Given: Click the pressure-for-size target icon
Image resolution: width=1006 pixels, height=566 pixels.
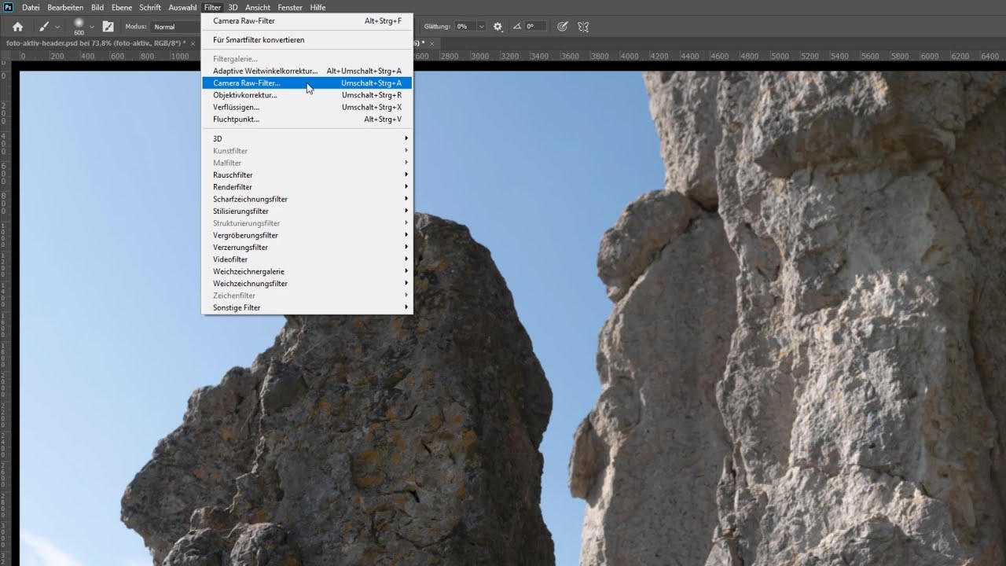Looking at the screenshot, I should 562,26.
